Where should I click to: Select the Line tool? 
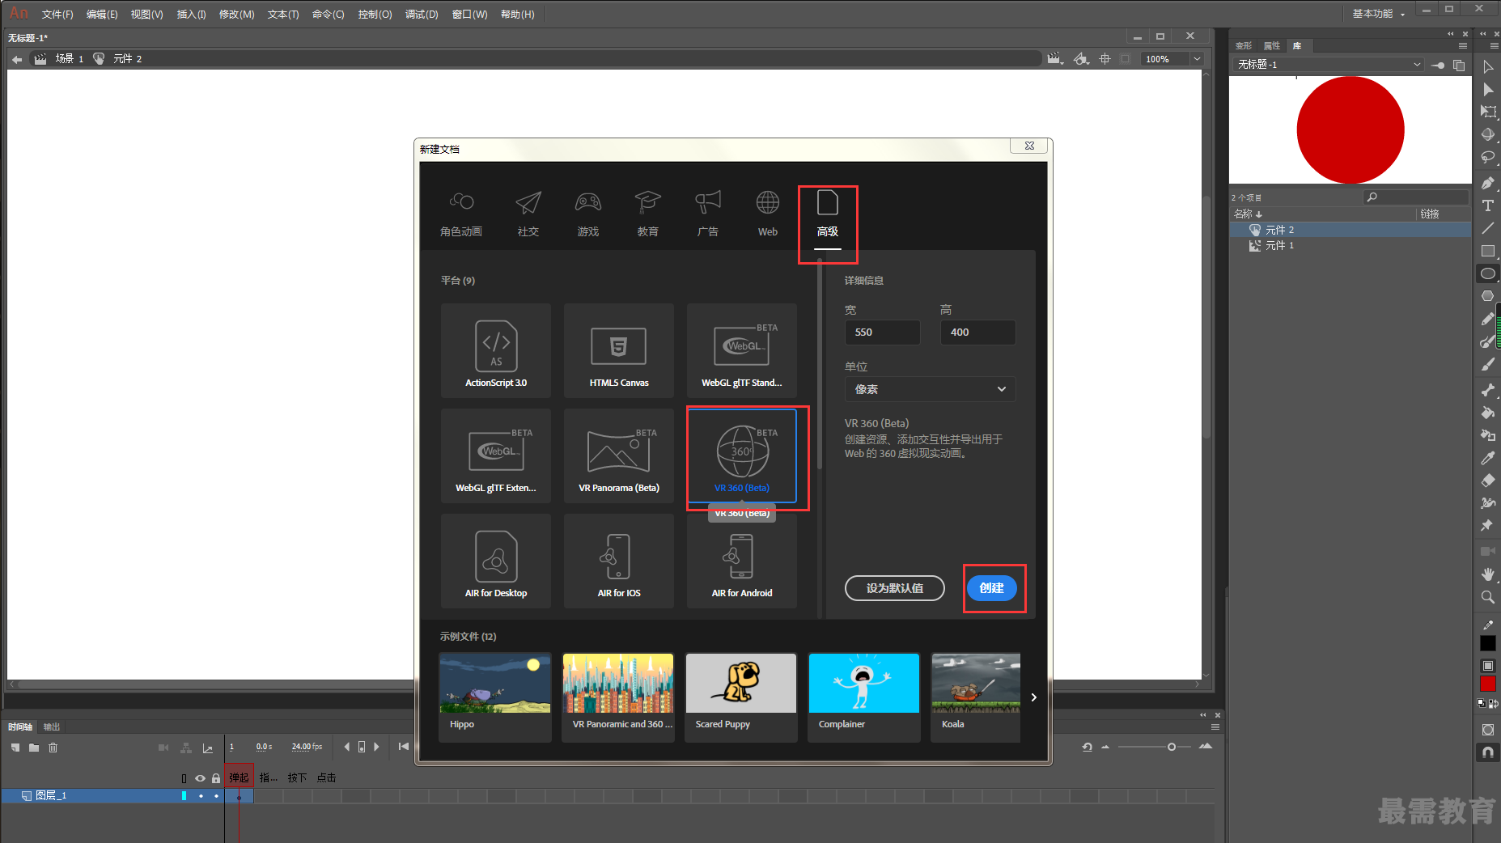click(1487, 228)
